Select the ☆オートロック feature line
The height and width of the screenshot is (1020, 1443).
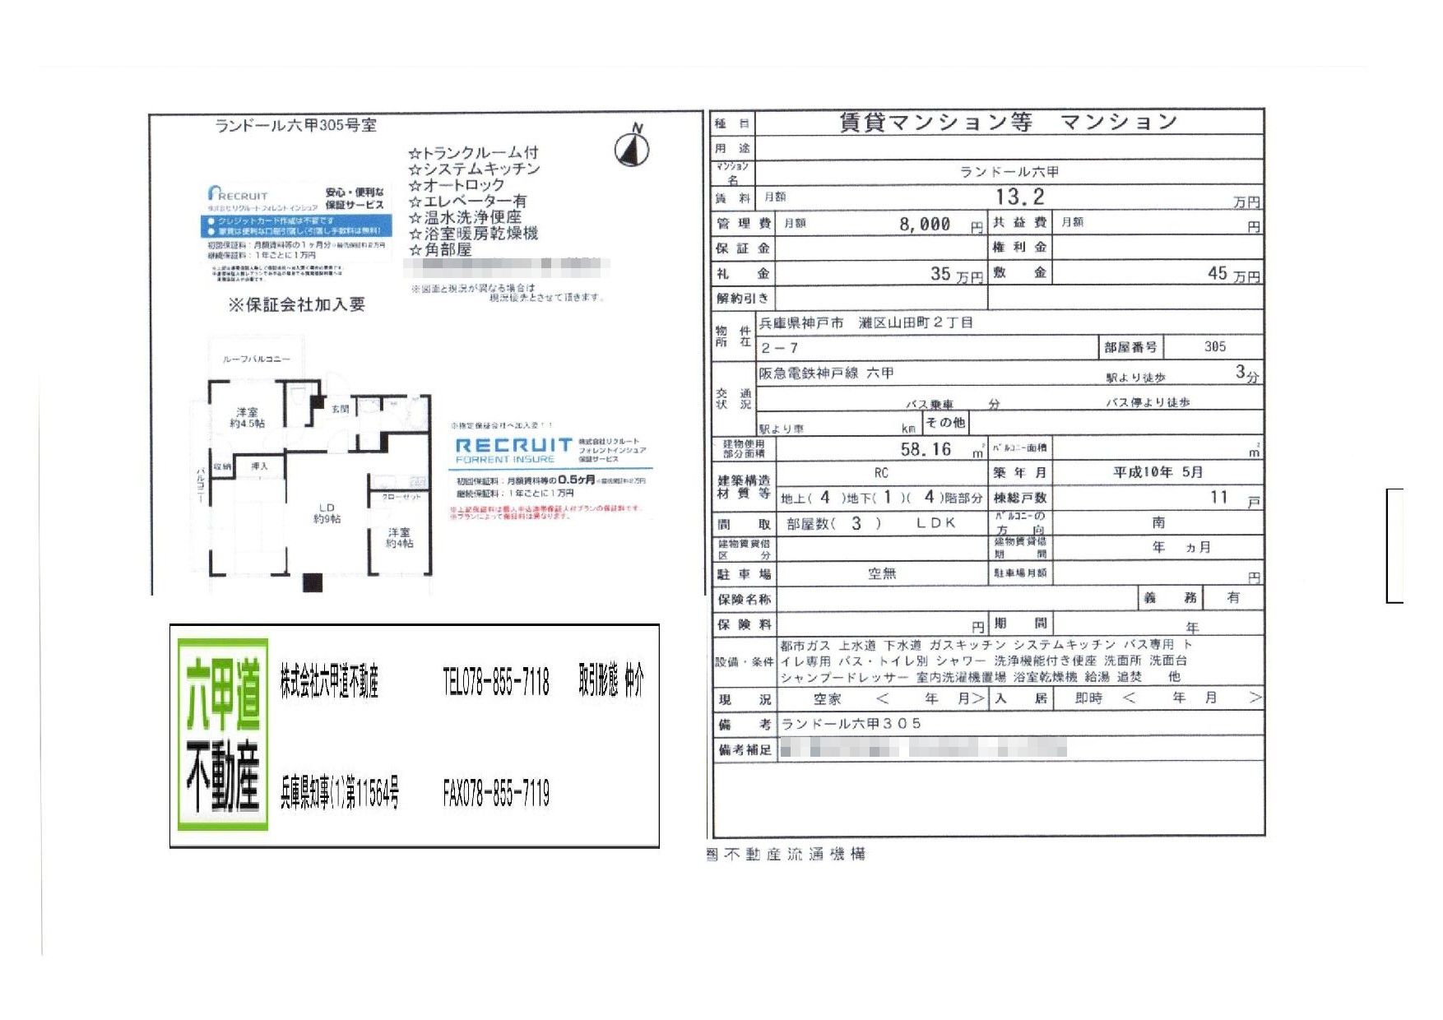(456, 185)
